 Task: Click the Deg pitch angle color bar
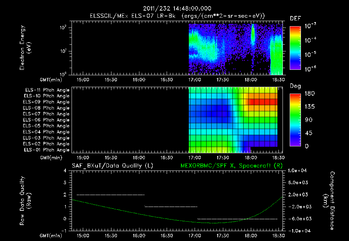[295, 120]
